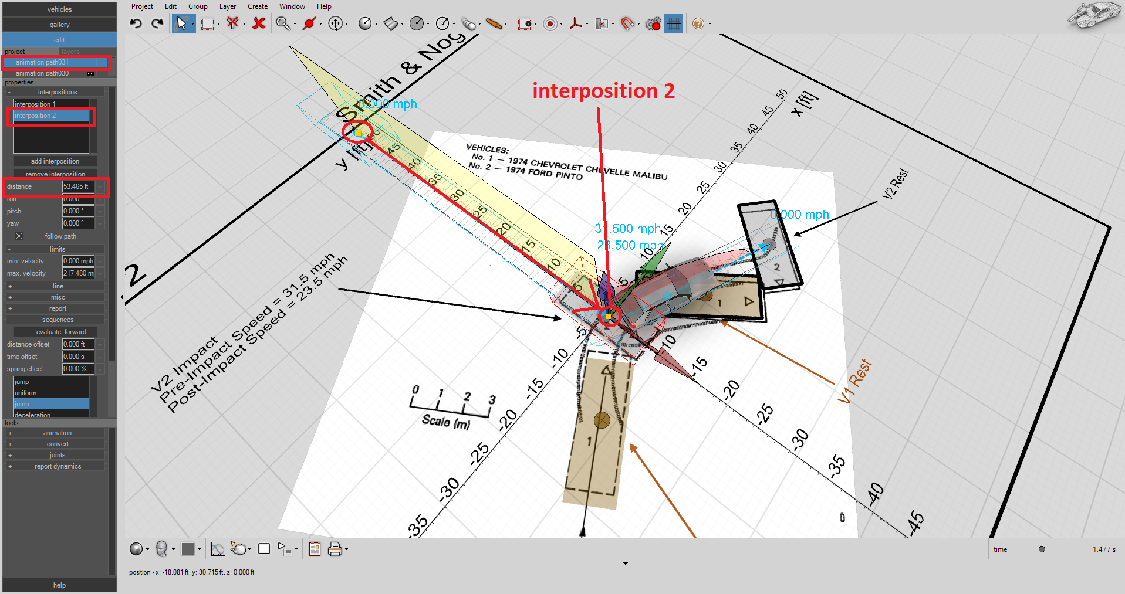Open the Help menu
1125x594 pixels.
pyautogui.click(x=324, y=6)
